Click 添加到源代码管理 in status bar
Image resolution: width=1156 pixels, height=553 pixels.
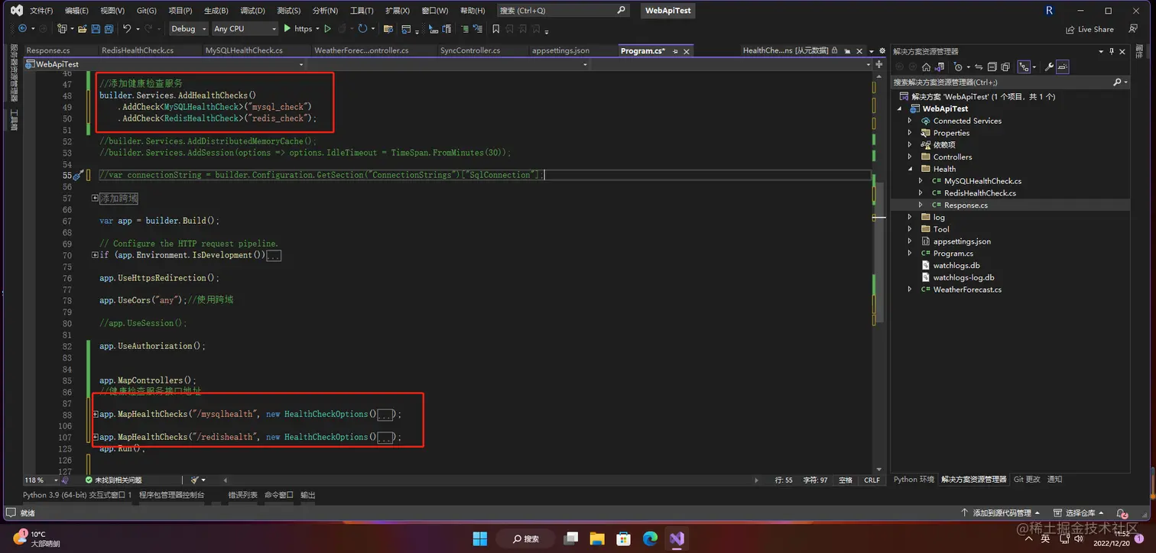(1002, 513)
